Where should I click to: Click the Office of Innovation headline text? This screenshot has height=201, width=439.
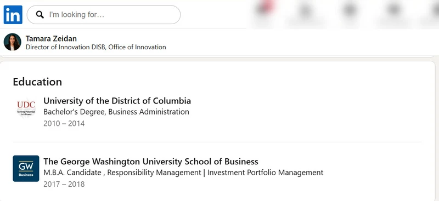[x=137, y=47]
